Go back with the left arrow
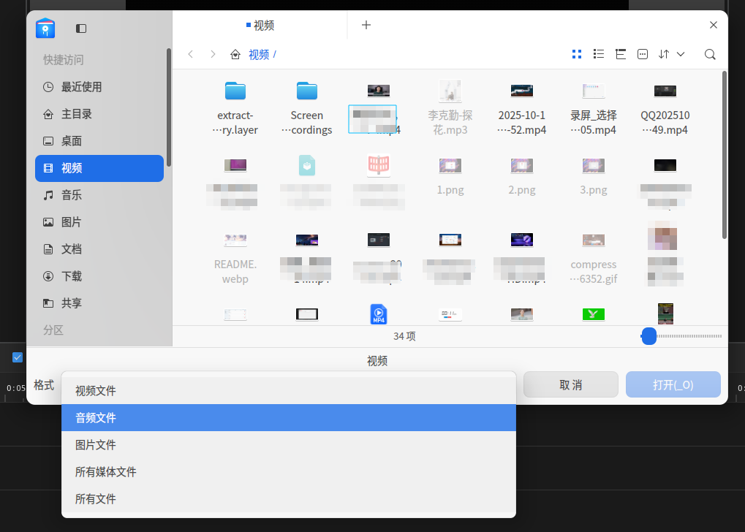Image resolution: width=745 pixels, height=532 pixels. pyautogui.click(x=191, y=54)
